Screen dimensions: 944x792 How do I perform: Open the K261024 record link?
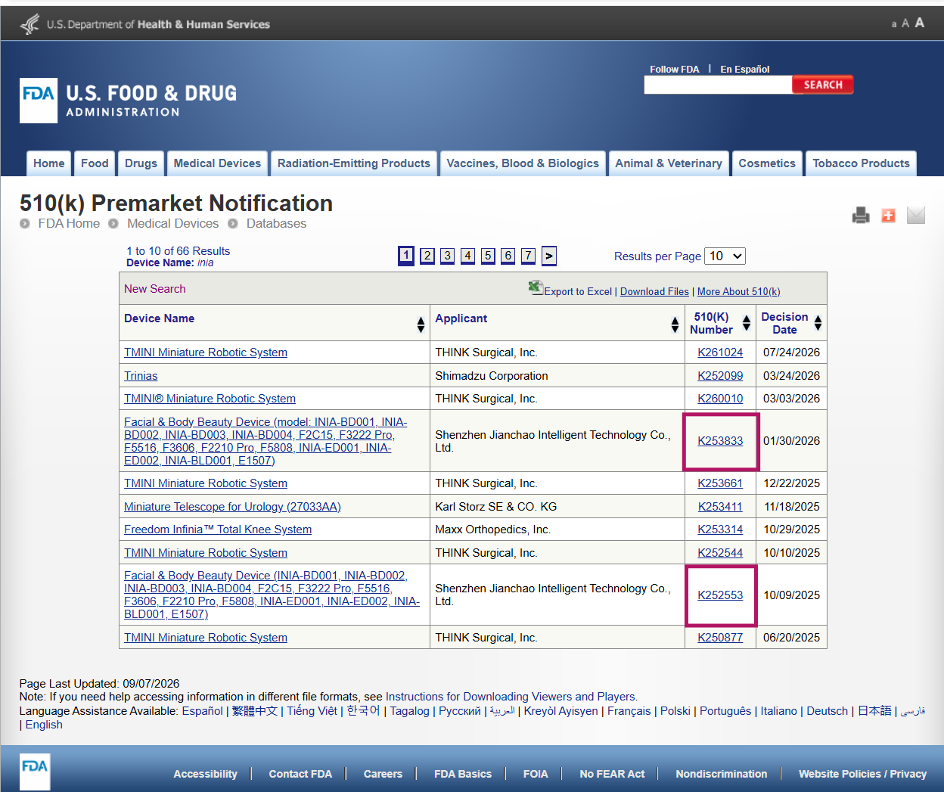tap(720, 353)
